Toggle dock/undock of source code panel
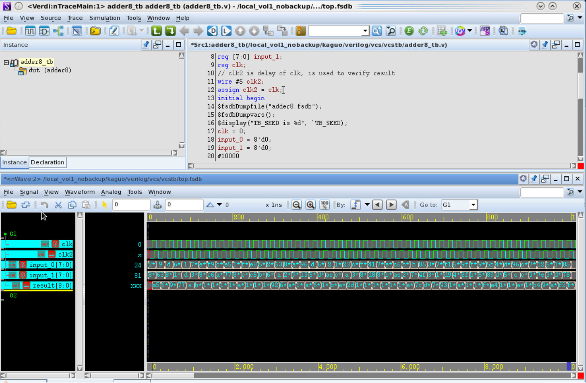 [x=556, y=45]
